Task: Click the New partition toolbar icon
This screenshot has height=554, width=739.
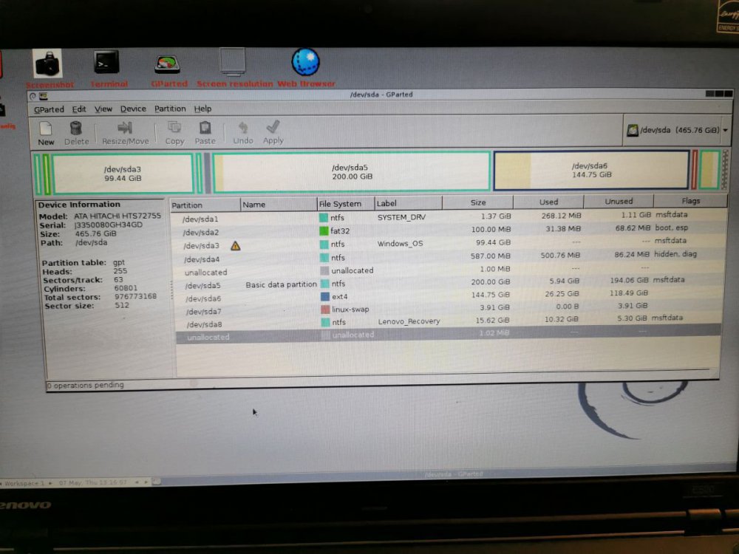Action: point(46,129)
